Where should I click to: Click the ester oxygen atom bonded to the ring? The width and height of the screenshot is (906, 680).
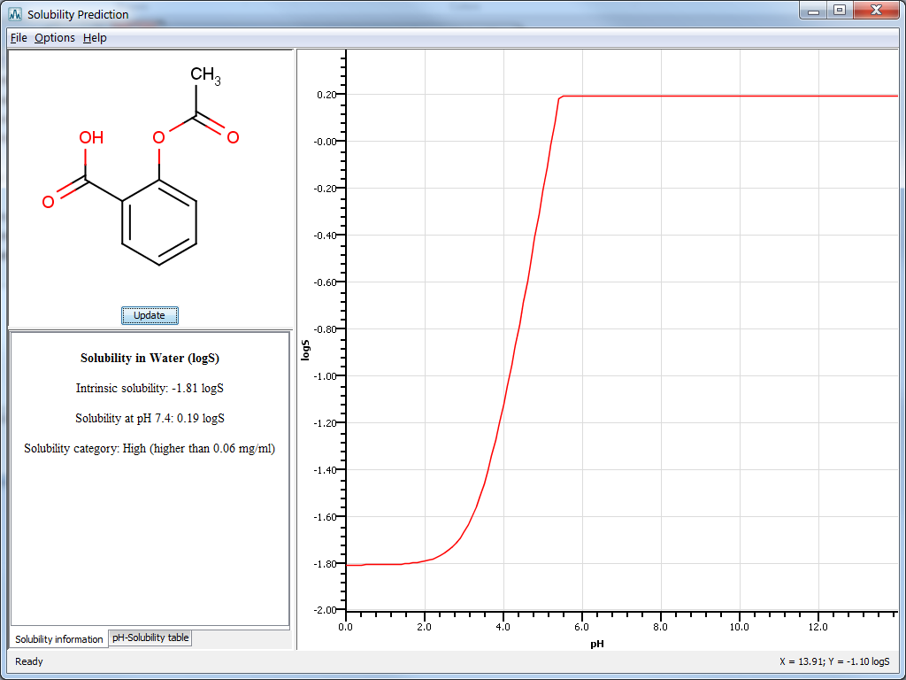[158, 138]
